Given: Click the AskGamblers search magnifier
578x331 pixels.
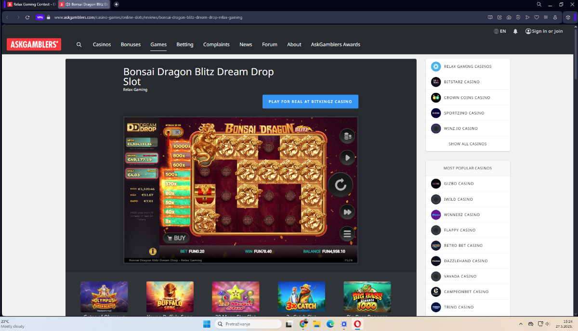Looking at the screenshot, I should [79, 44].
